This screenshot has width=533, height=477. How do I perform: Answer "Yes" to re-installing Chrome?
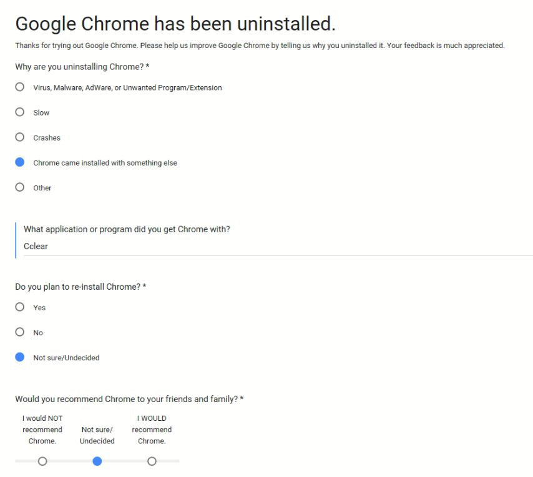click(20, 307)
